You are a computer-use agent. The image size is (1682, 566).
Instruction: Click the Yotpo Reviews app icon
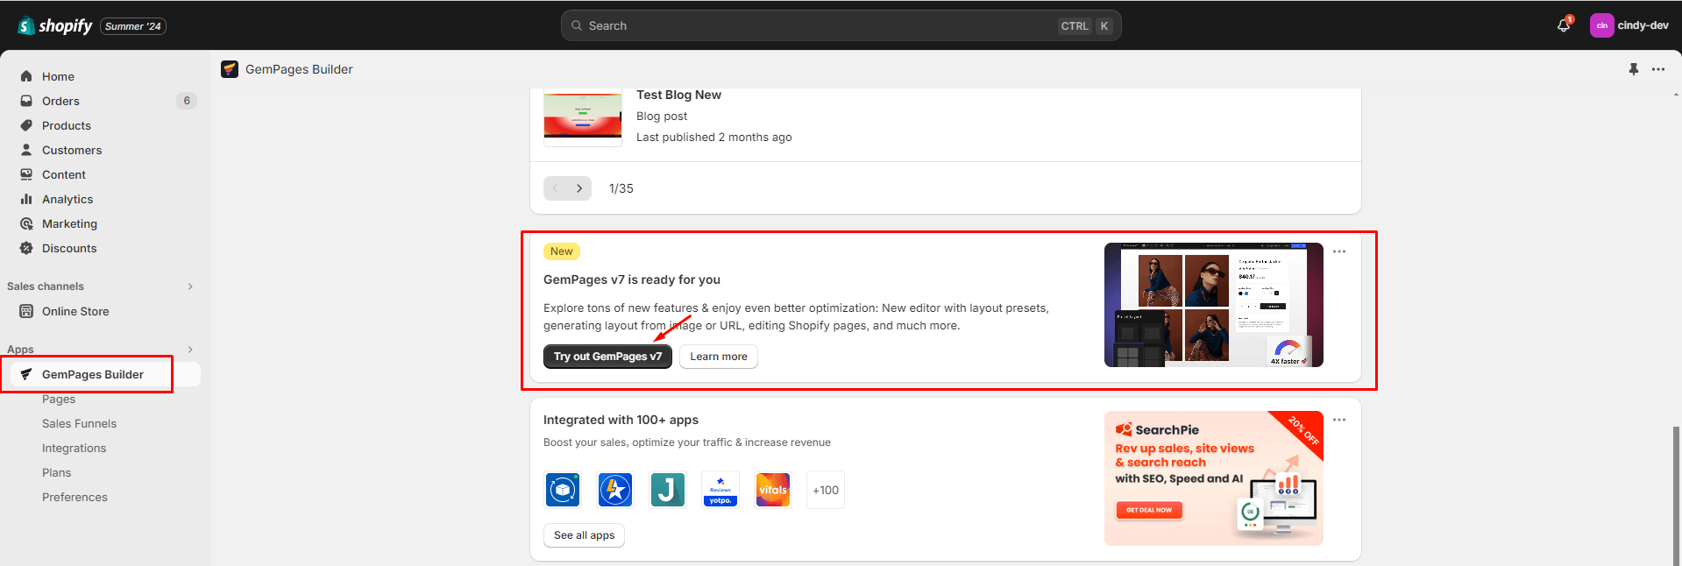coord(720,490)
